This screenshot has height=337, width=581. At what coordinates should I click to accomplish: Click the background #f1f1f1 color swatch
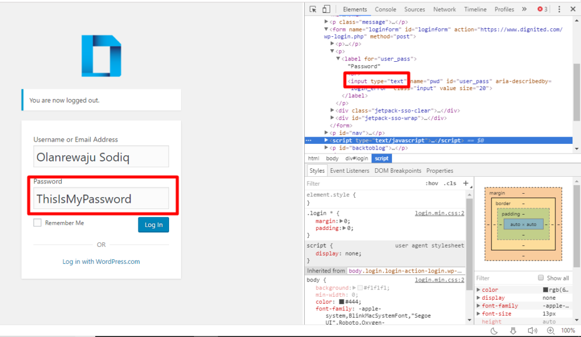(360, 287)
